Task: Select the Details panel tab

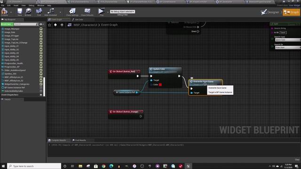Action: coord(8,100)
